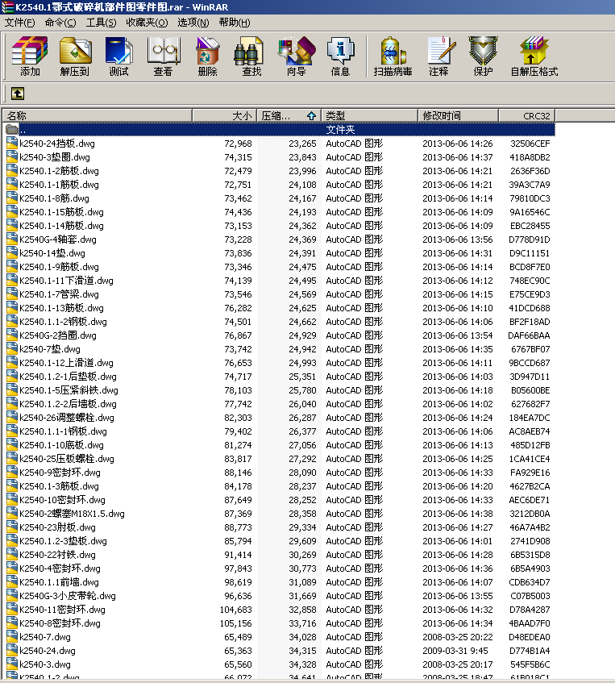615x683 pixels.
Task: Click file icon of K2540G-3小皮带轮.dwg
Action: (x=12, y=596)
